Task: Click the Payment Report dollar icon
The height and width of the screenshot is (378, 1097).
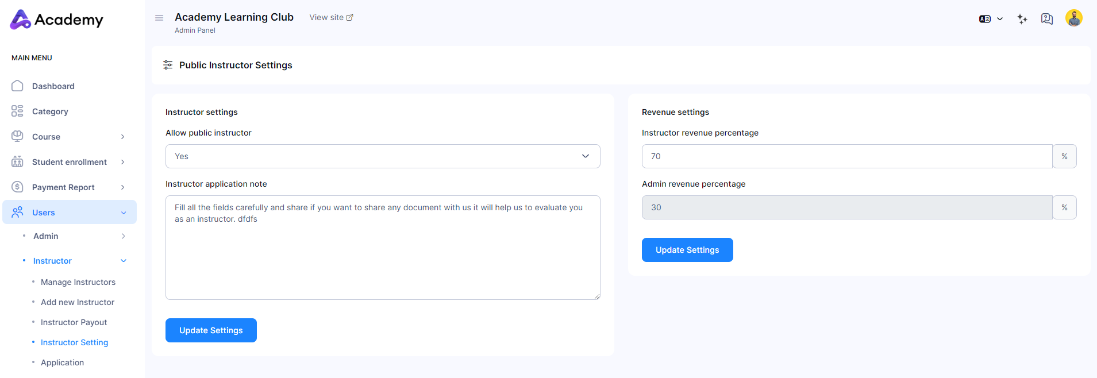Action: click(17, 187)
